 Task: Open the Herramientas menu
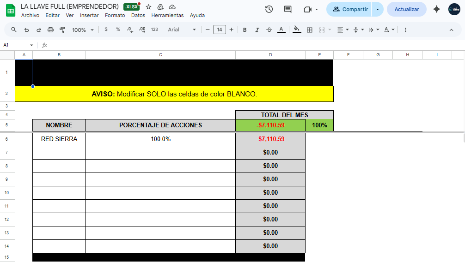click(167, 15)
